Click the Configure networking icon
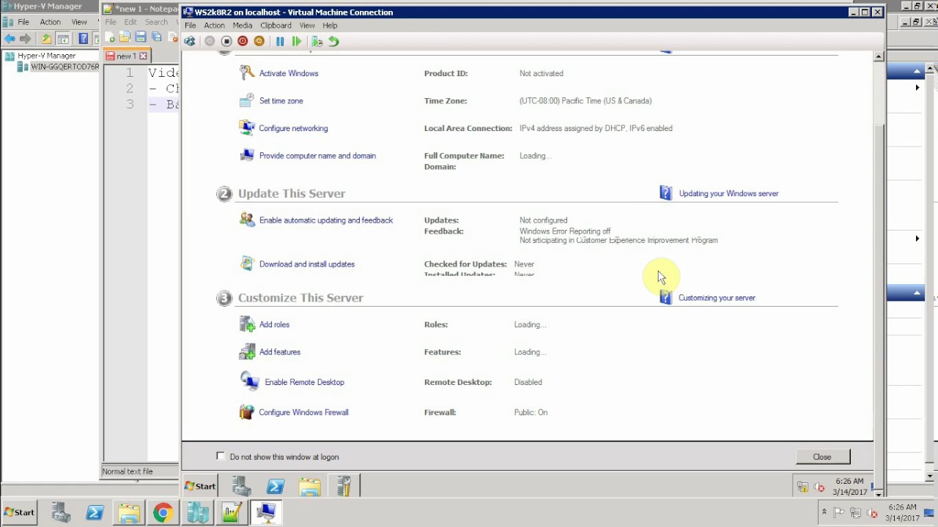 pos(247,127)
